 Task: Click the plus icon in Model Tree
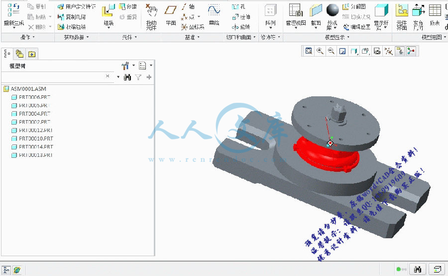(x=149, y=77)
